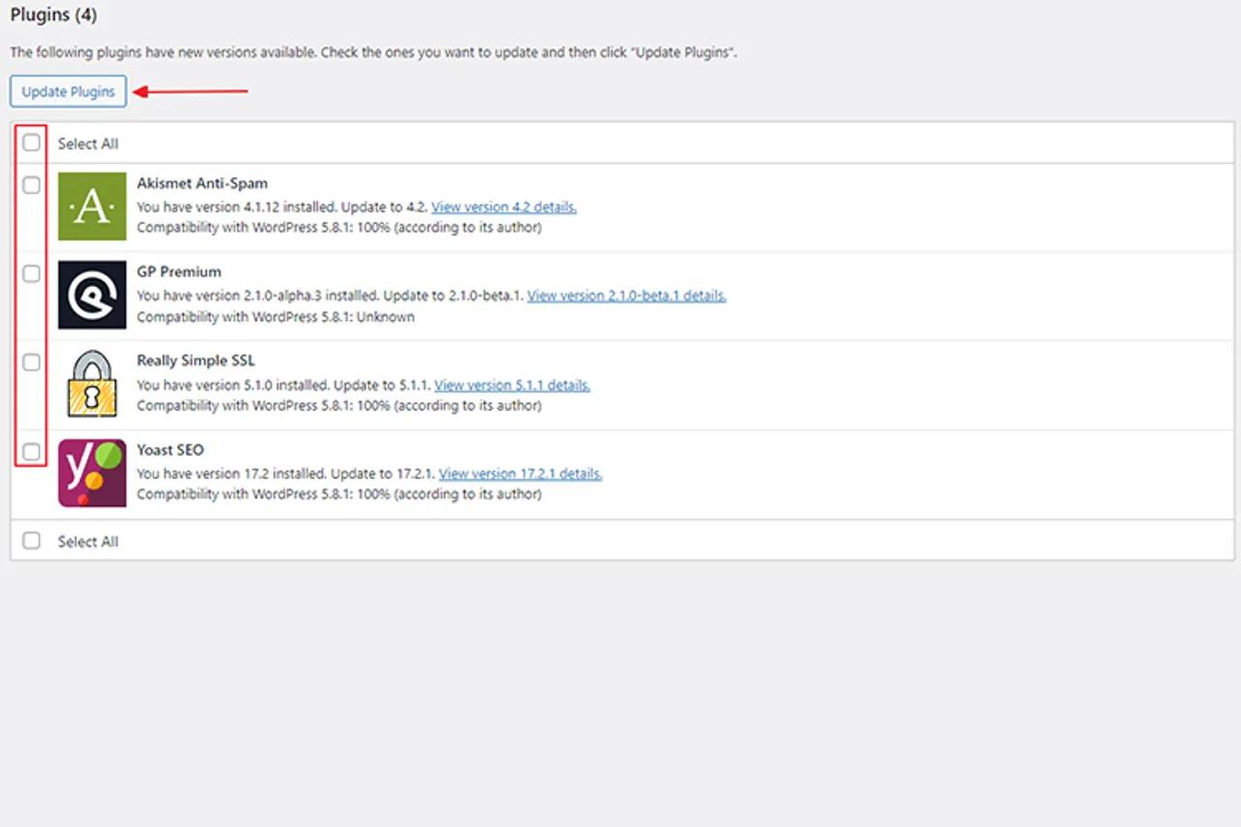The width and height of the screenshot is (1241, 827).
Task: Click the Plugins (4) heading
Action: pyautogui.click(x=53, y=16)
